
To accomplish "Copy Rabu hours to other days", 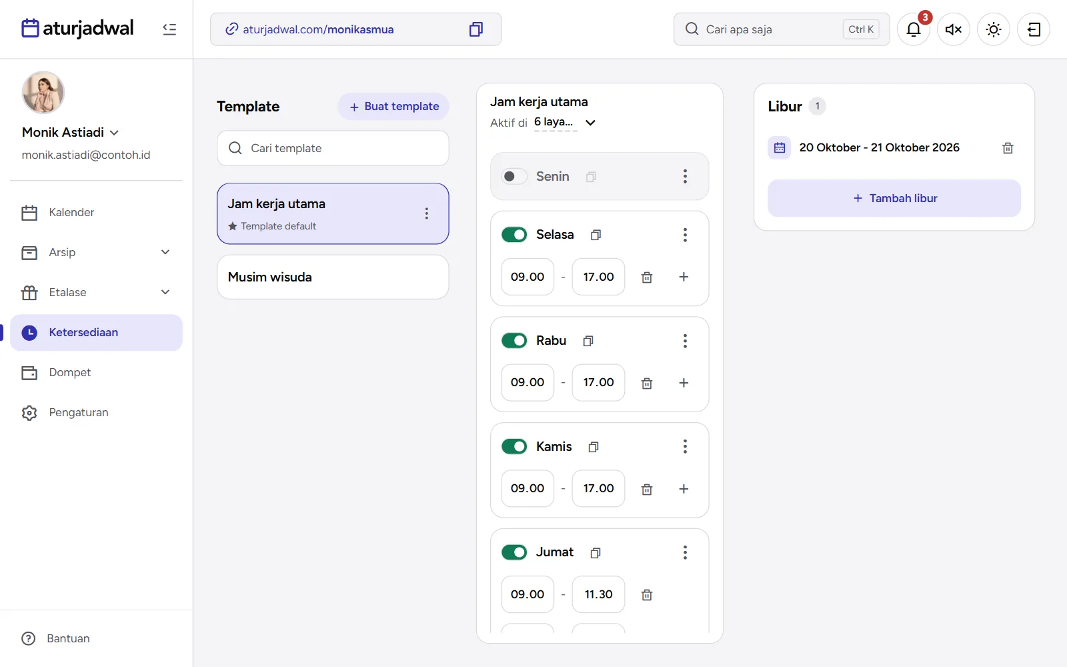I will click(x=588, y=341).
